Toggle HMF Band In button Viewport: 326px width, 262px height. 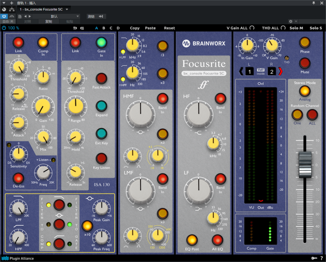[x=162, y=99]
